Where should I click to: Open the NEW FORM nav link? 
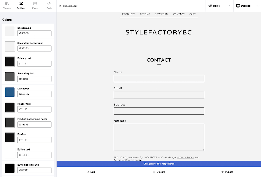(162, 14)
